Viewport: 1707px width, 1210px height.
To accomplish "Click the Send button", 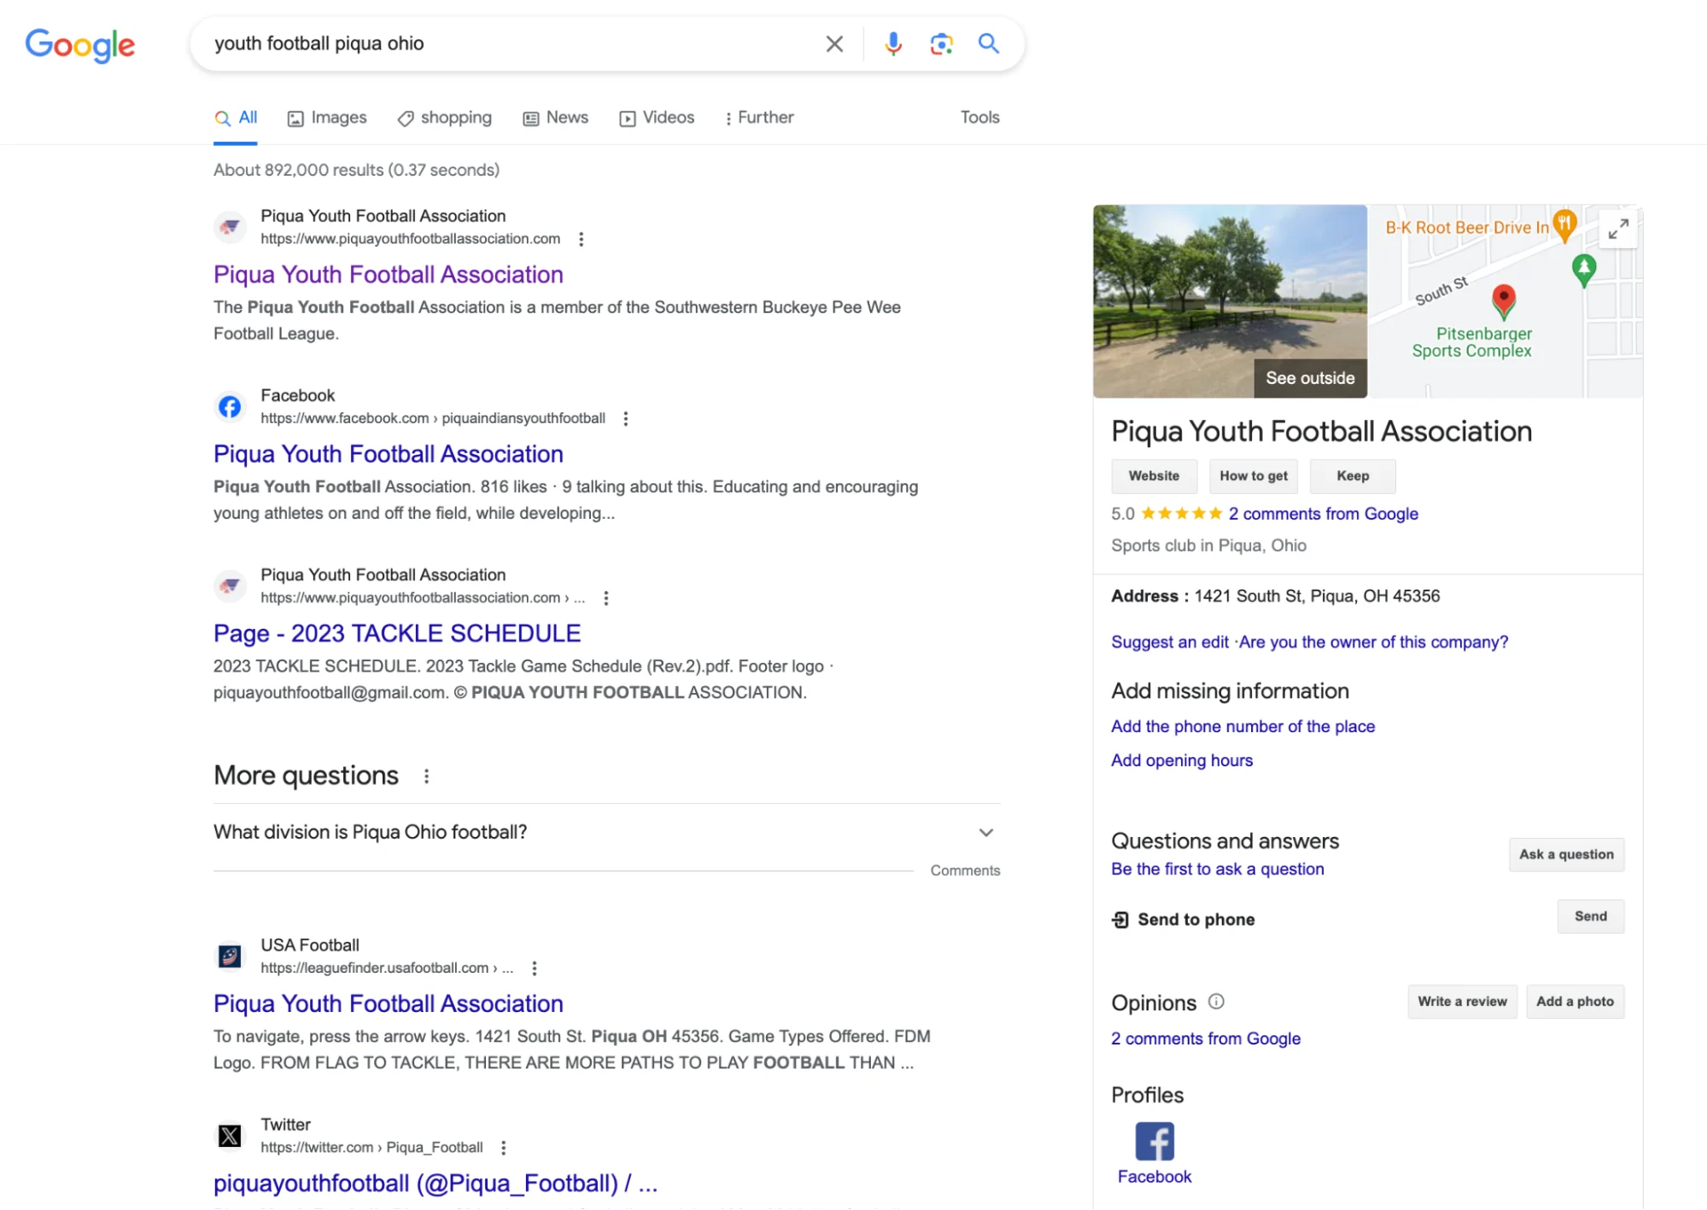I will click(1590, 916).
